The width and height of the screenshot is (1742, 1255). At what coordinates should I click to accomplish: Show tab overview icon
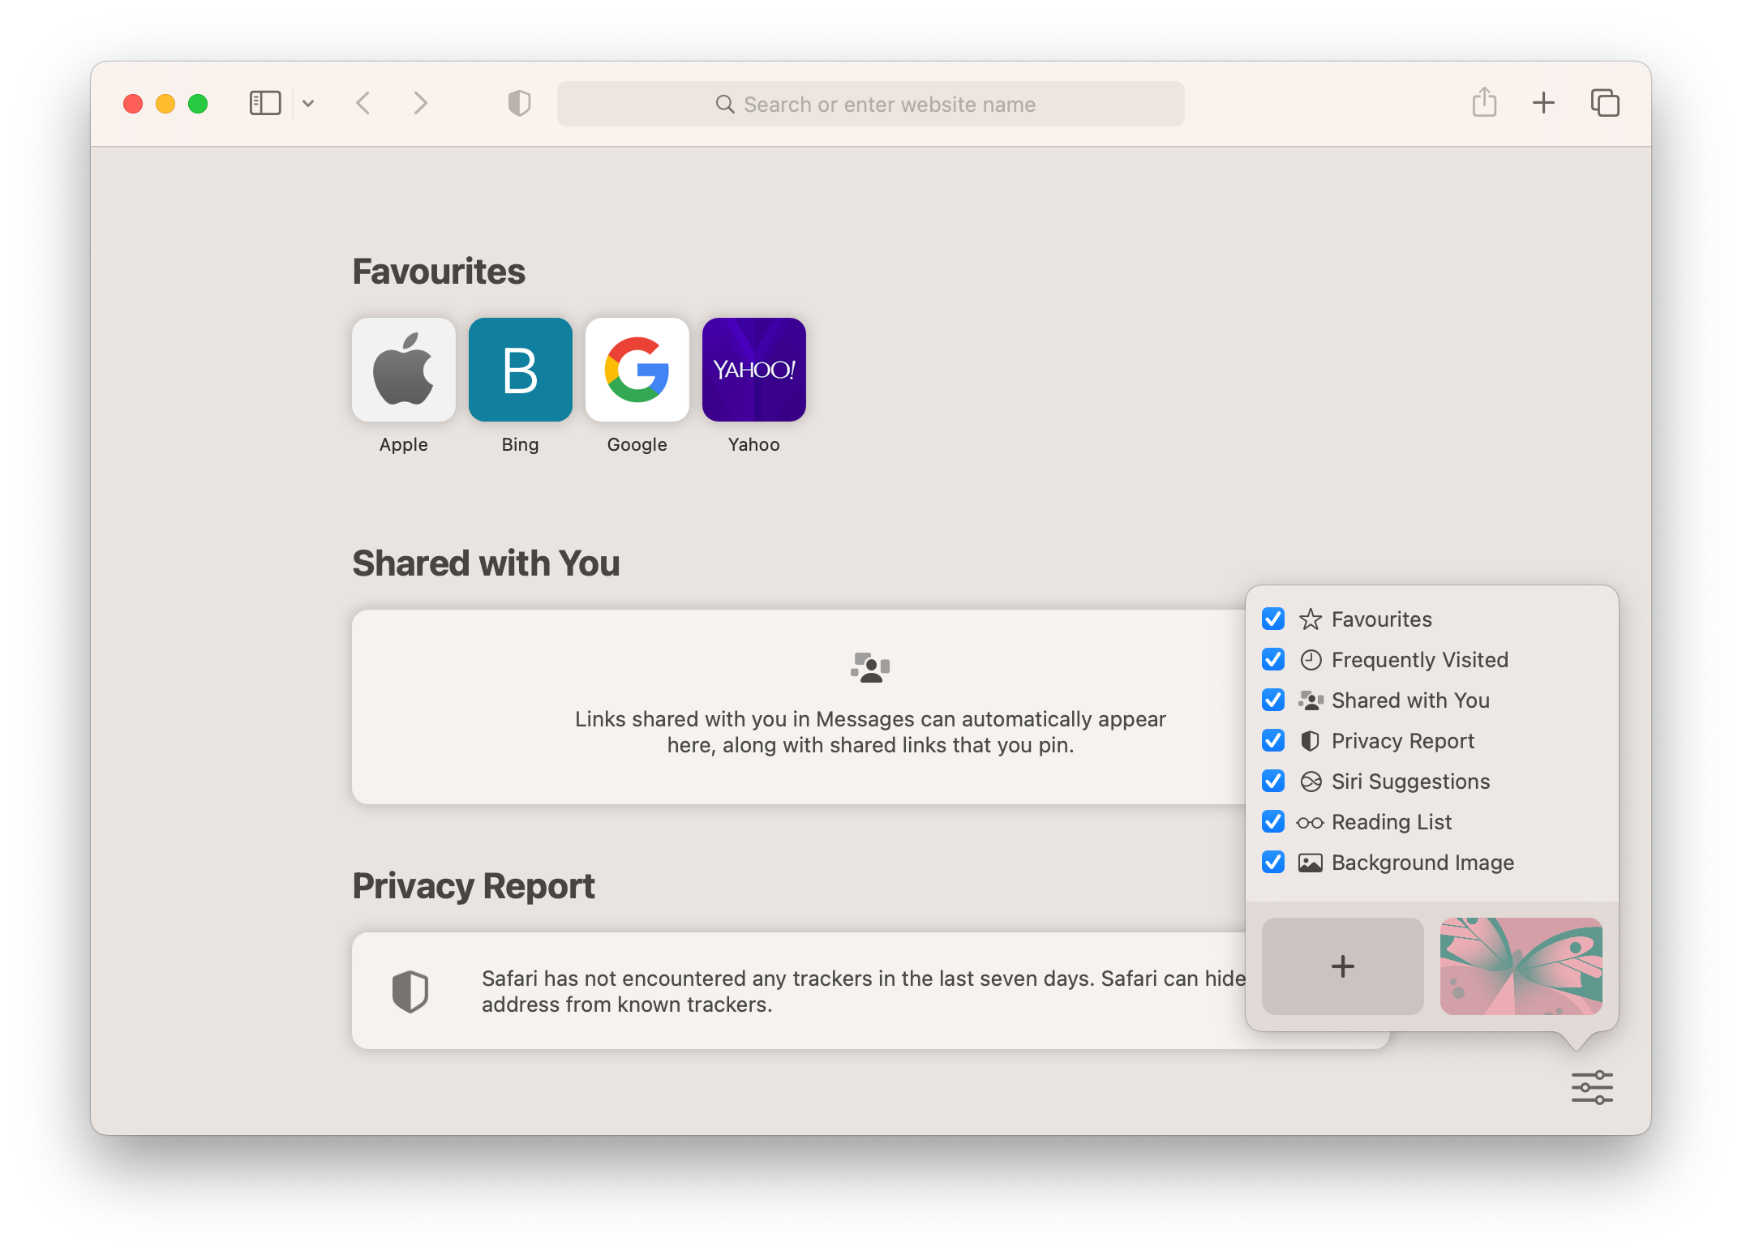tap(1604, 103)
